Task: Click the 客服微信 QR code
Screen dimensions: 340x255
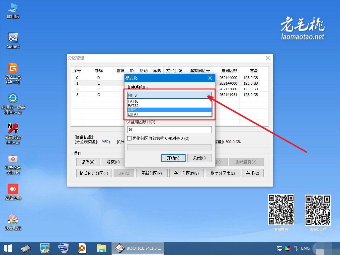Action: pyautogui.click(x=281, y=210)
